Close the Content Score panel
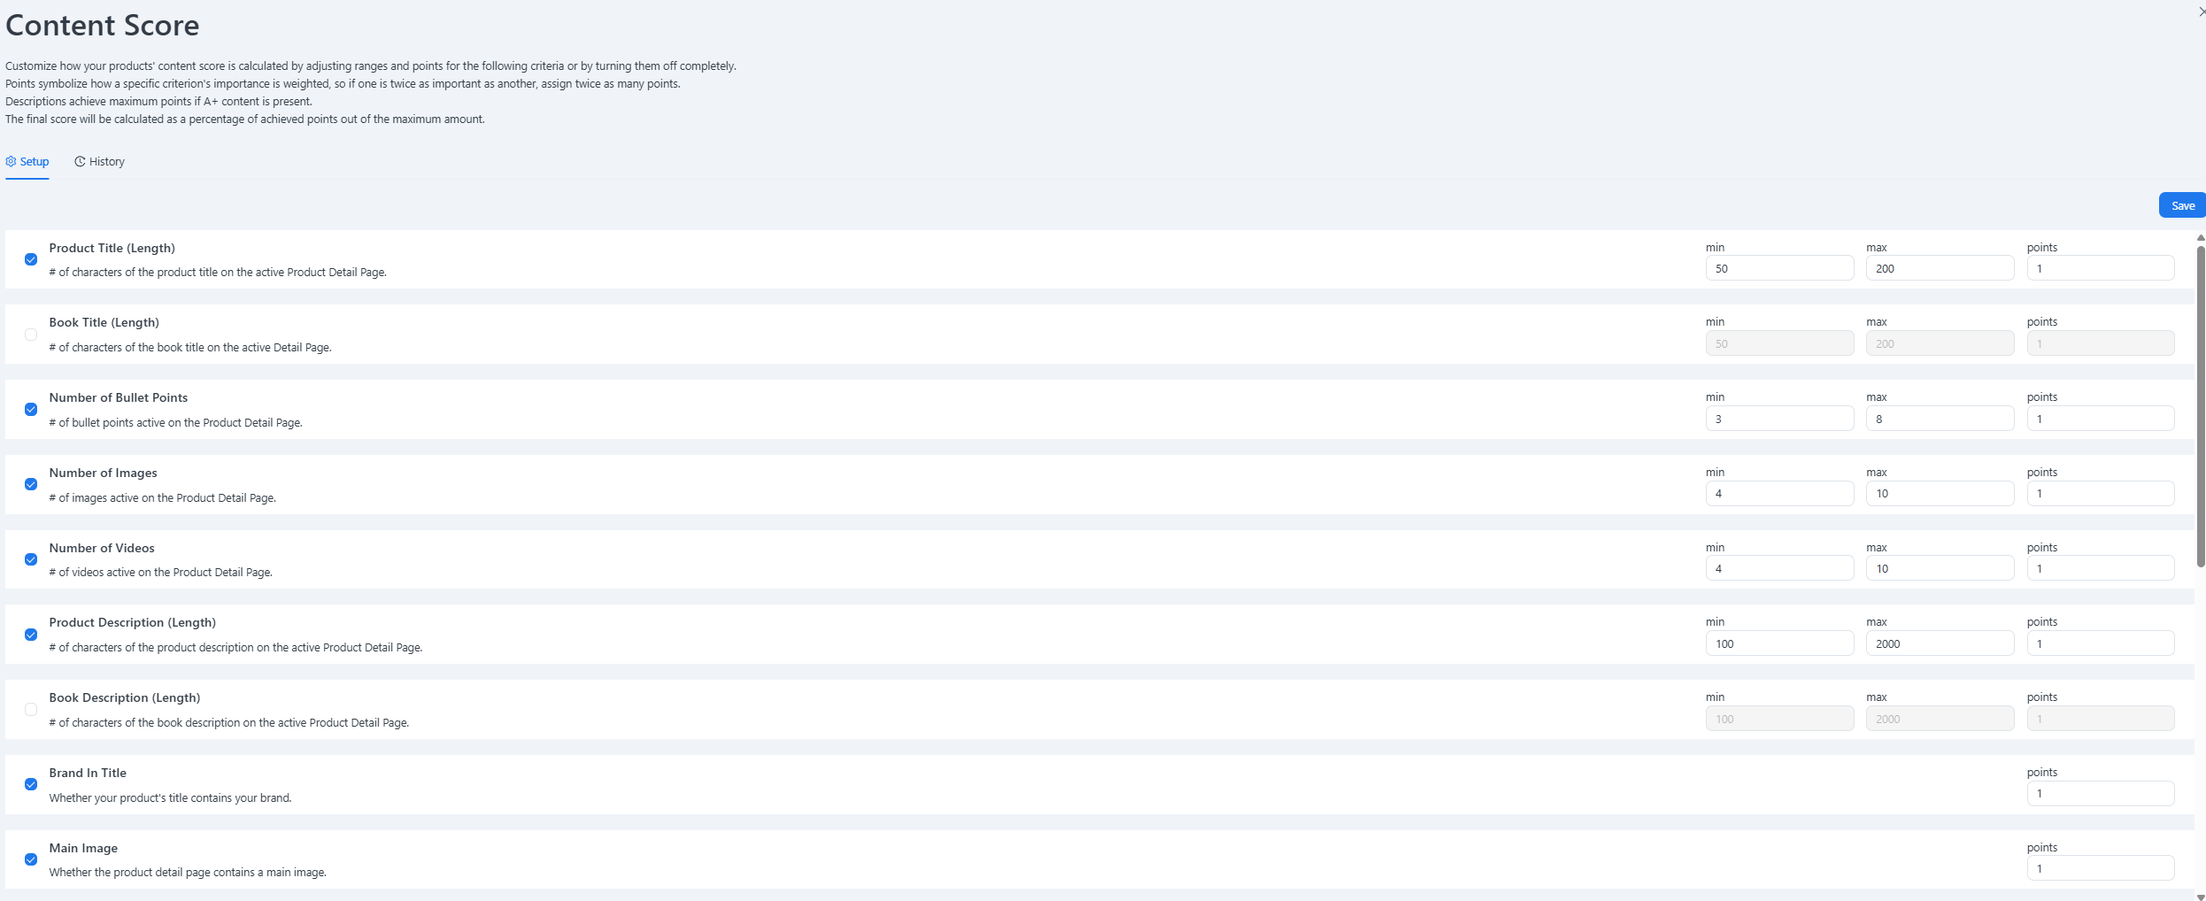 tap(2202, 12)
